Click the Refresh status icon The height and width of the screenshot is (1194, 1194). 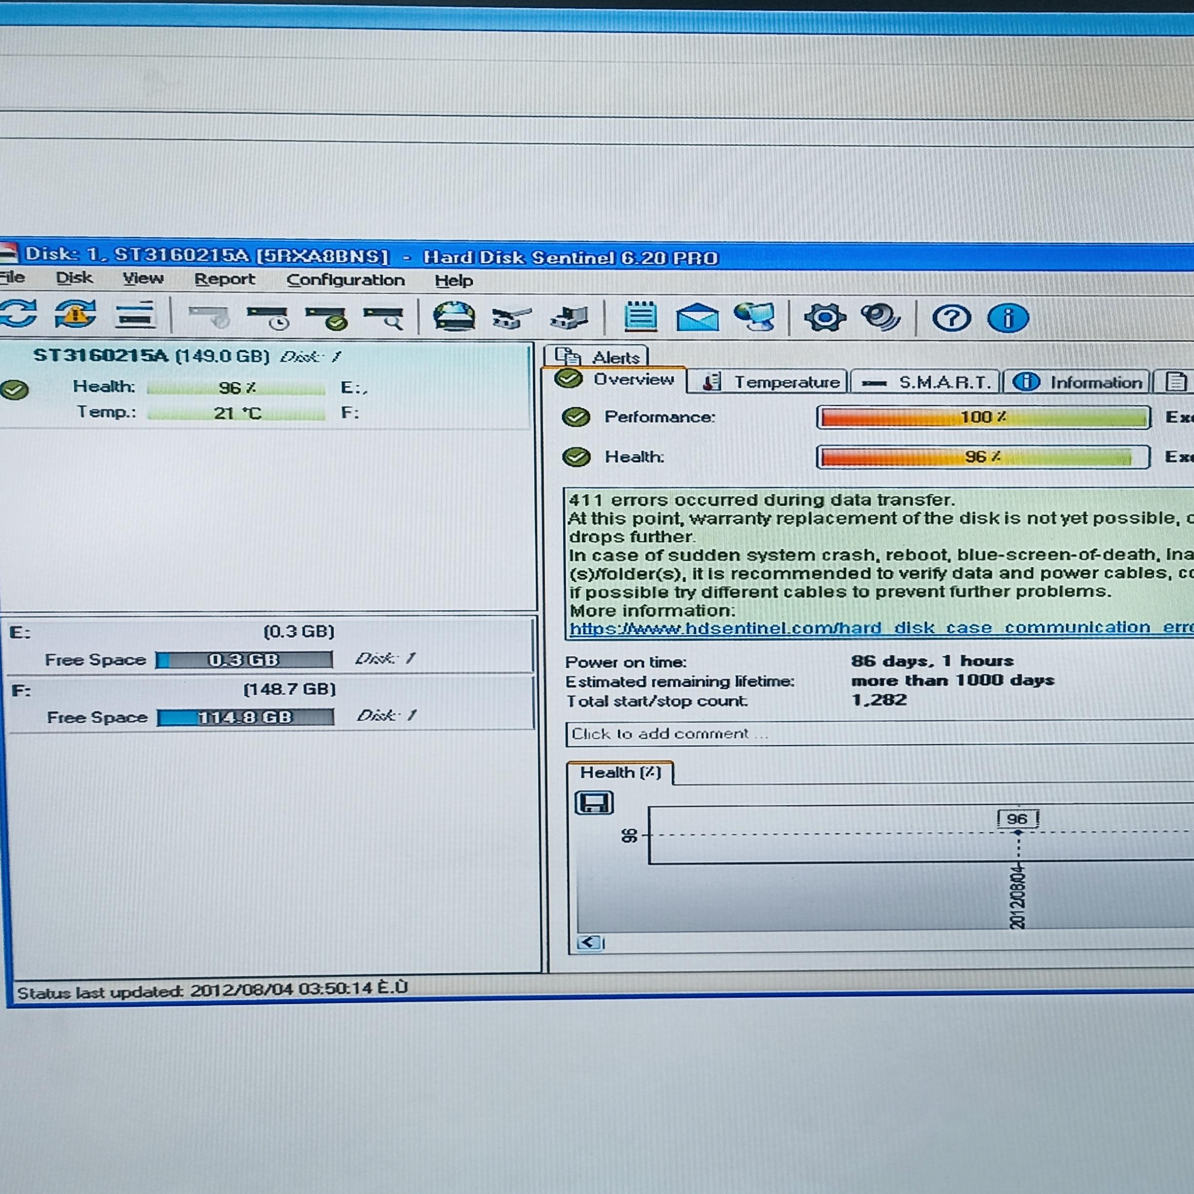(19, 314)
